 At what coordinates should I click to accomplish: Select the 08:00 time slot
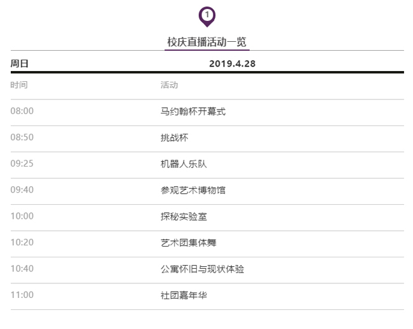22,112
